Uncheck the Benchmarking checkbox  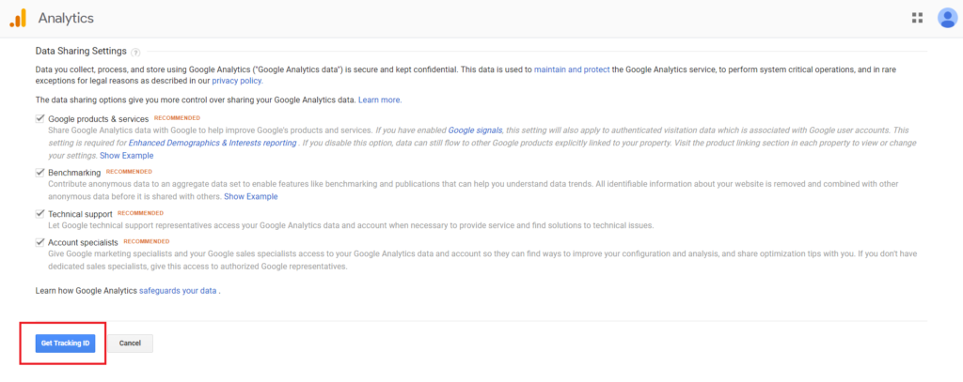pyautogui.click(x=39, y=173)
